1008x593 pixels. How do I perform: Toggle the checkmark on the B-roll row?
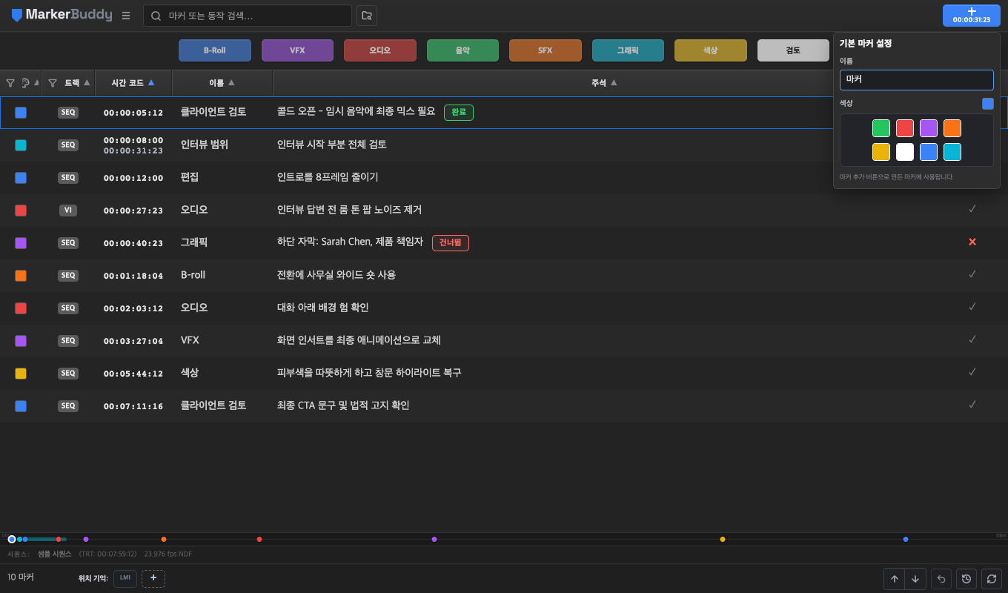coord(972,275)
